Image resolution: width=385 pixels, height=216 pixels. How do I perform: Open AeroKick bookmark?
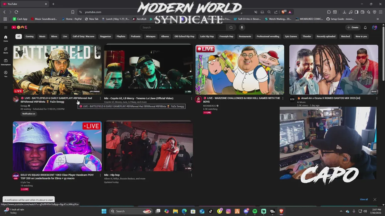point(139,19)
